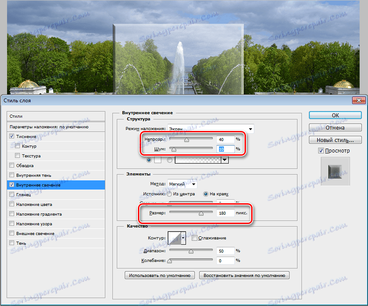Select the gradient glow radio button
The image size is (368, 306).
click(170, 160)
